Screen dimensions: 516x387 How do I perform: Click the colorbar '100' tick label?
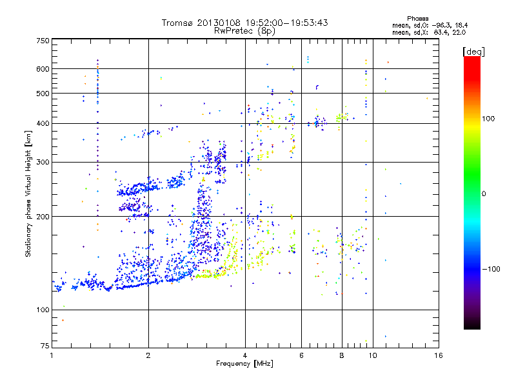coord(488,119)
